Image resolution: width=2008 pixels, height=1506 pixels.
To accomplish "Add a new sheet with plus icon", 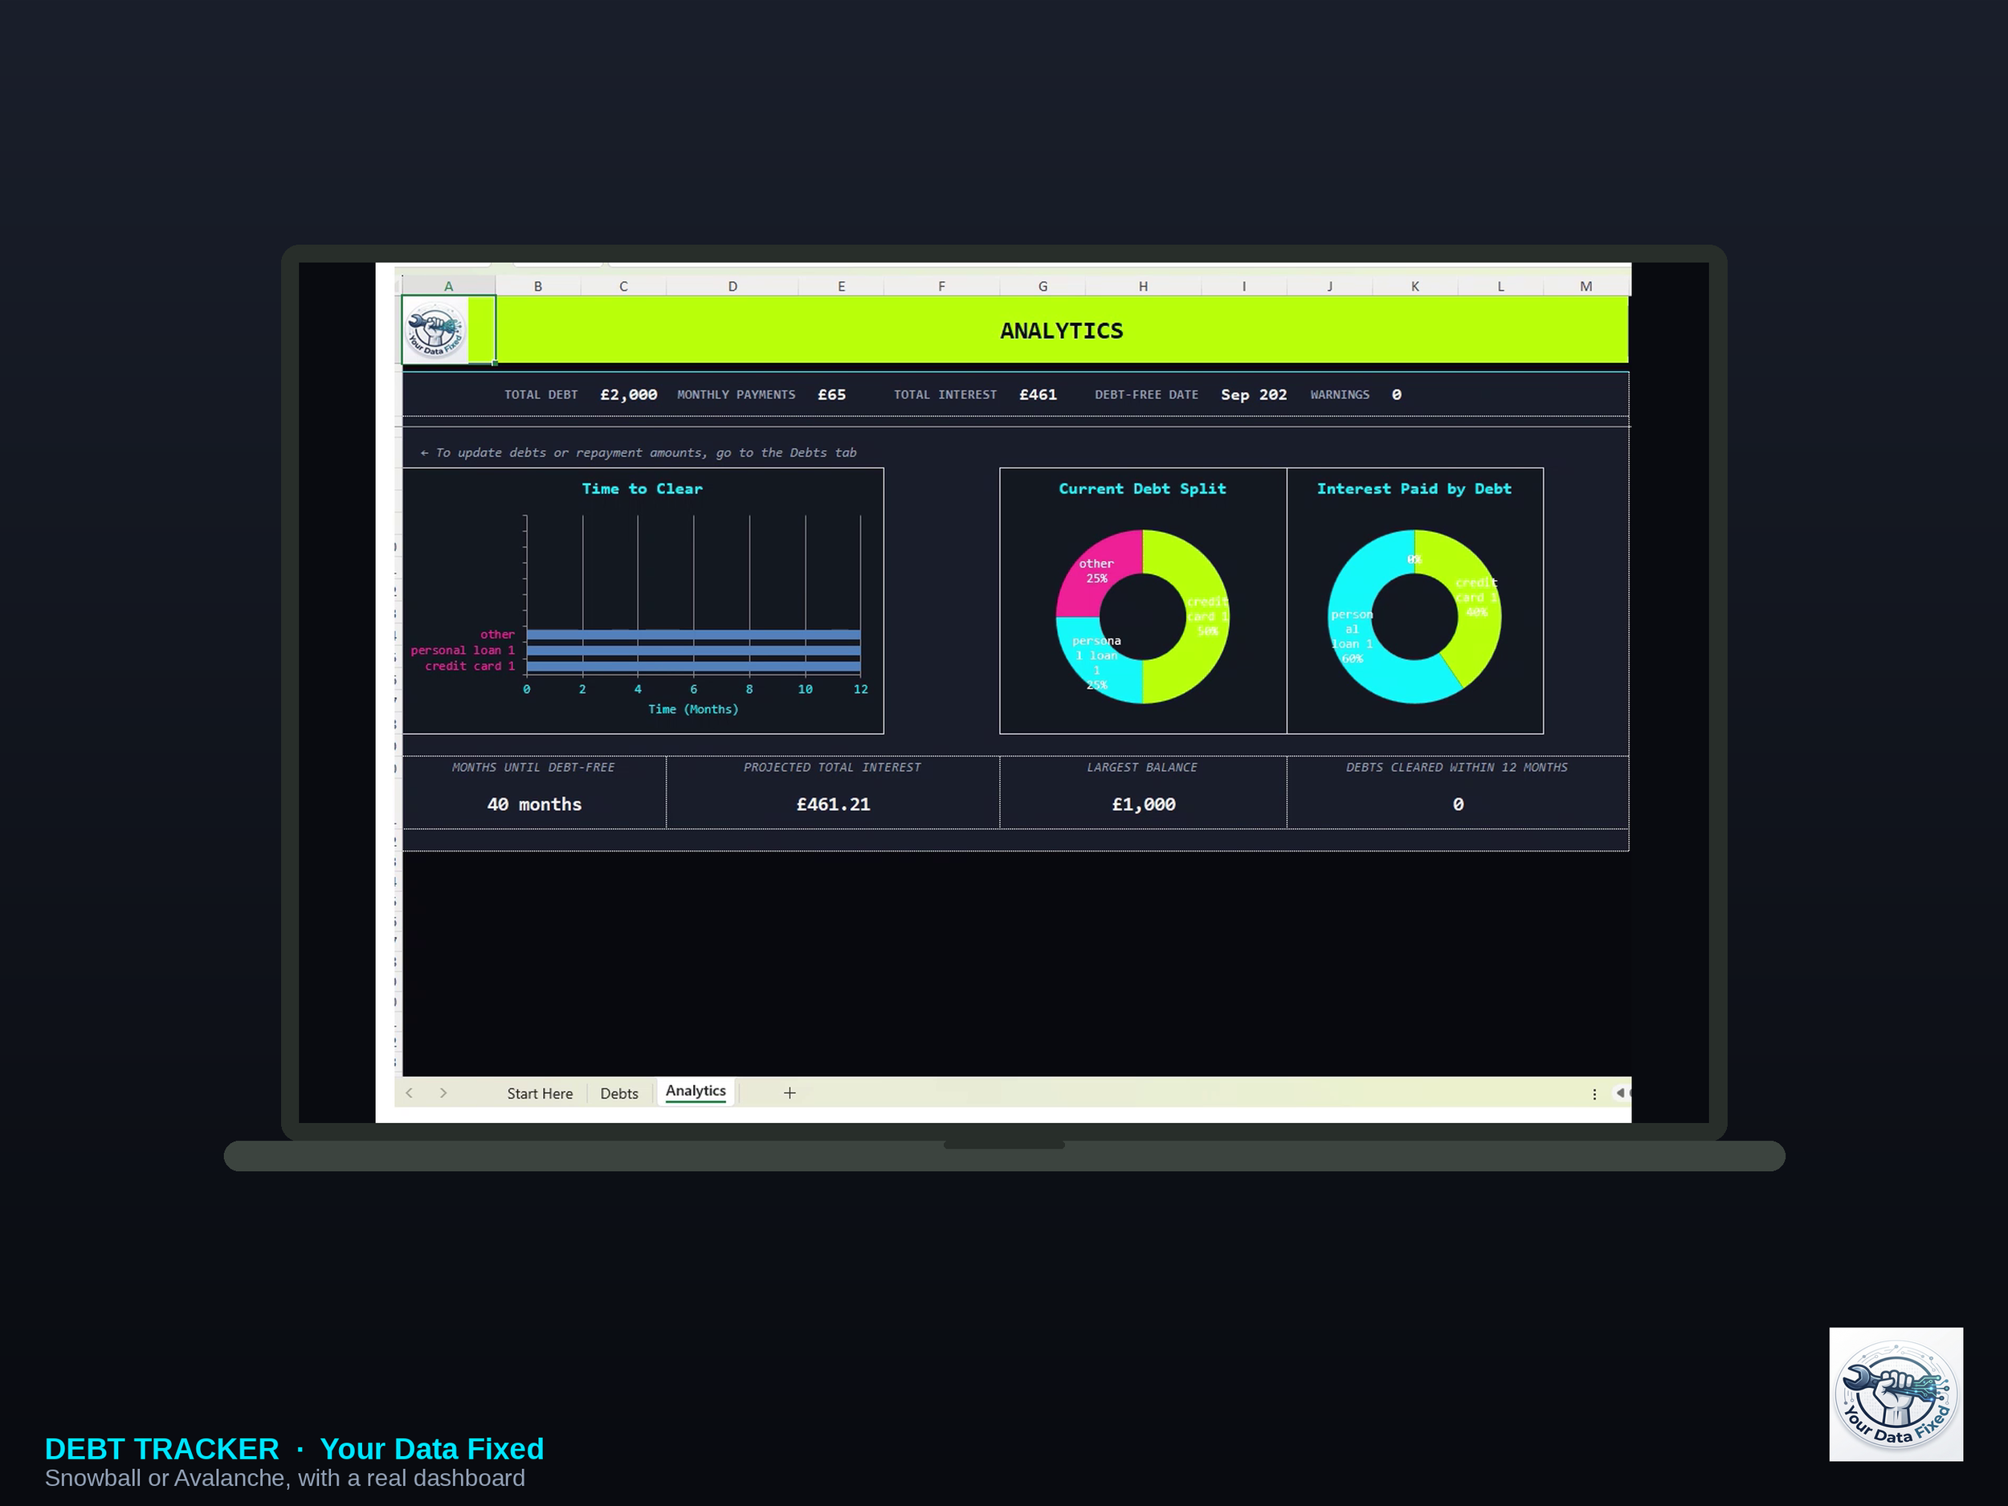I will (x=790, y=1093).
